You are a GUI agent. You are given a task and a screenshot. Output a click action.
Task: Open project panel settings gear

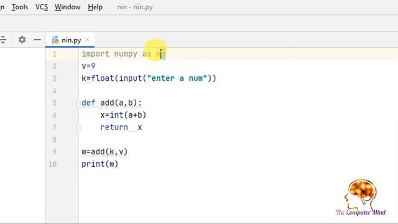[x=22, y=40]
